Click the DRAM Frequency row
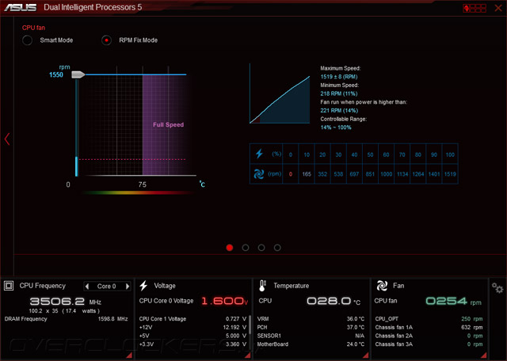 67,319
